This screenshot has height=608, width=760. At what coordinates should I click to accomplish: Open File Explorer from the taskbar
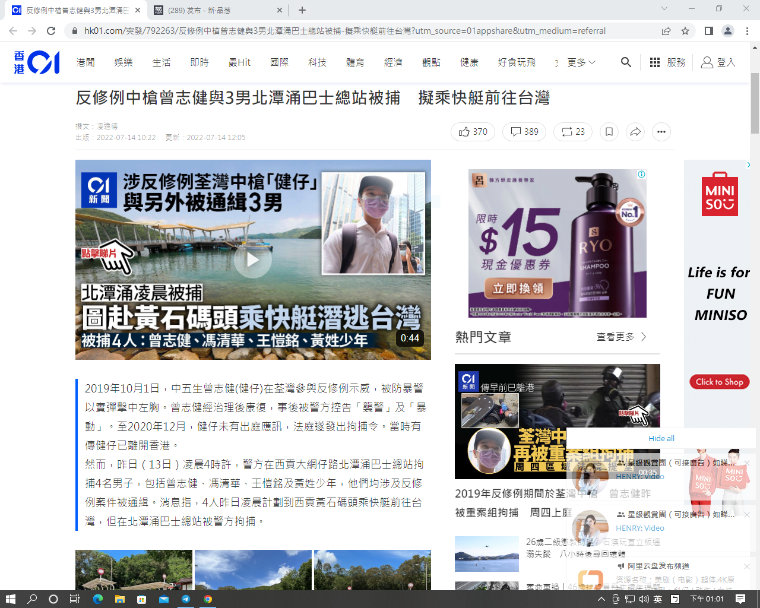(119, 599)
